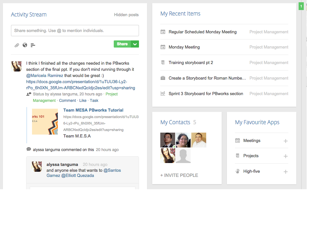Open Sprint 3 Storyboard for PBworks section
Viewport: 318px width, 229px height.
coord(206,94)
